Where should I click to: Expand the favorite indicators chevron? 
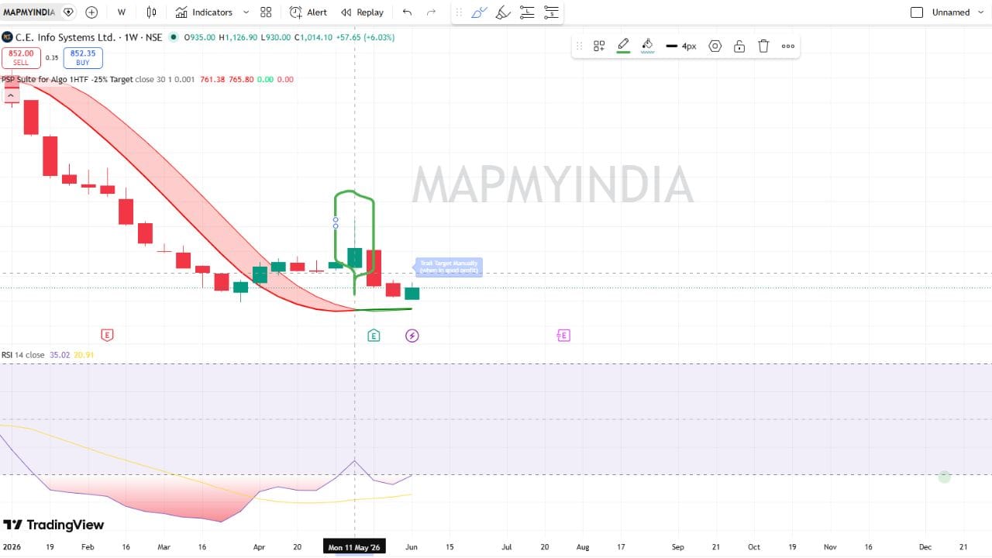coord(246,12)
